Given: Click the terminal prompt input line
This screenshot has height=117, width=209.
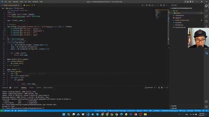Looking at the screenshot, I should pos(23,108).
